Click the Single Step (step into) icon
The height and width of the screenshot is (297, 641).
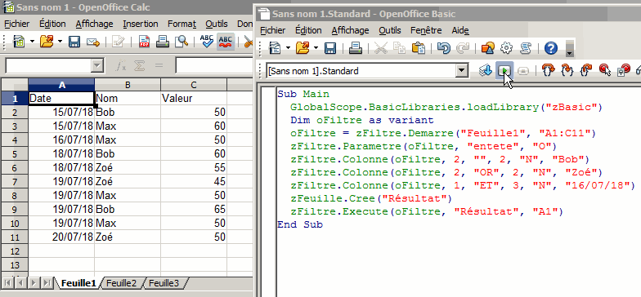click(567, 70)
